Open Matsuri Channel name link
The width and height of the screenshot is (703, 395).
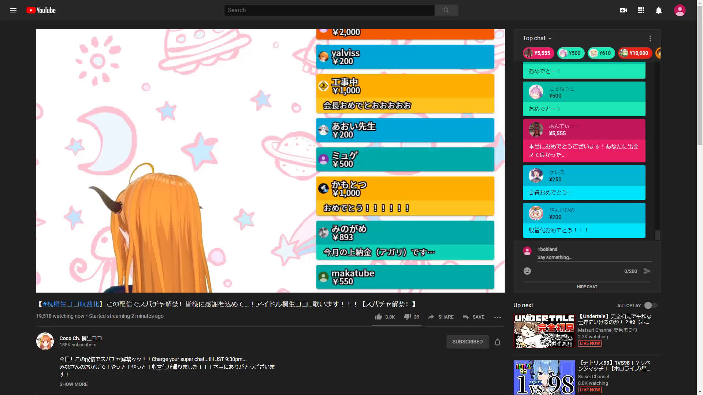coord(607,330)
